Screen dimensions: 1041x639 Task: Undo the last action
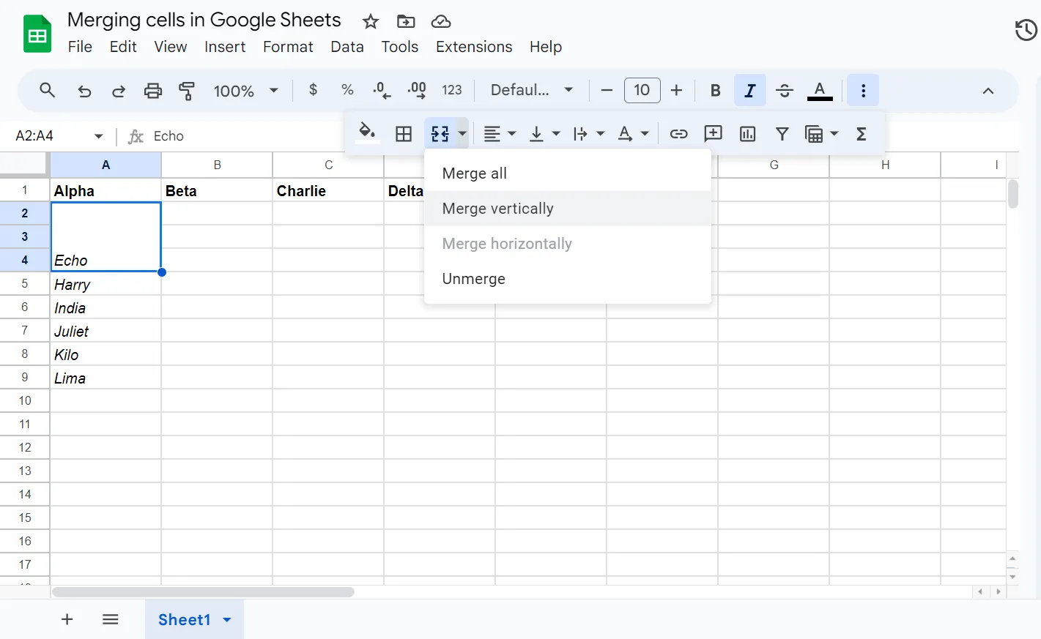point(84,91)
